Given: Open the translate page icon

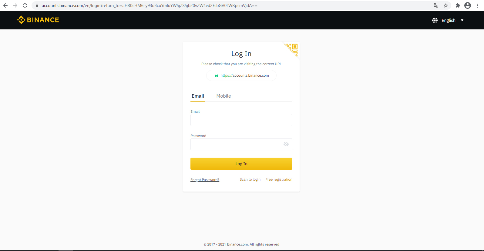Looking at the screenshot, I should click(436, 5).
